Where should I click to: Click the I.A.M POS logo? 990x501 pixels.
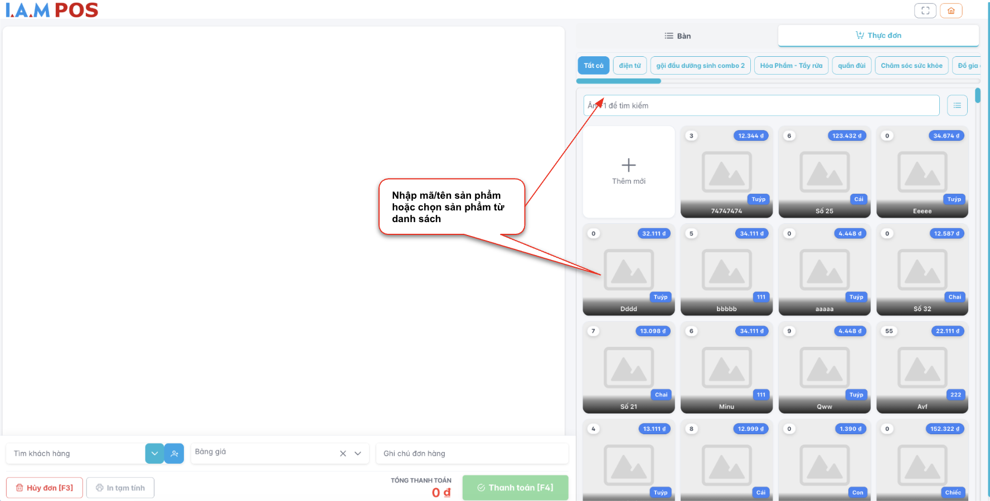[52, 10]
